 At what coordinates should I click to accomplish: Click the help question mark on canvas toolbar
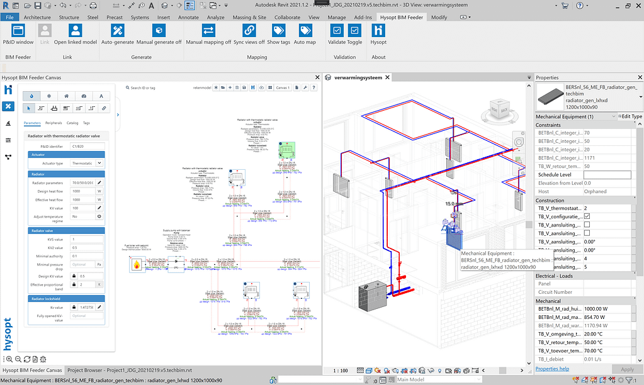click(314, 87)
